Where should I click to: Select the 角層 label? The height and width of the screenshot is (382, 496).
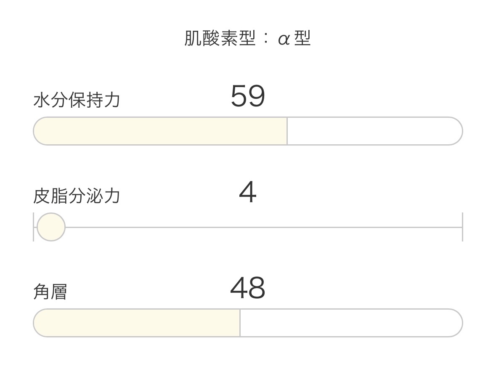[x=50, y=292]
